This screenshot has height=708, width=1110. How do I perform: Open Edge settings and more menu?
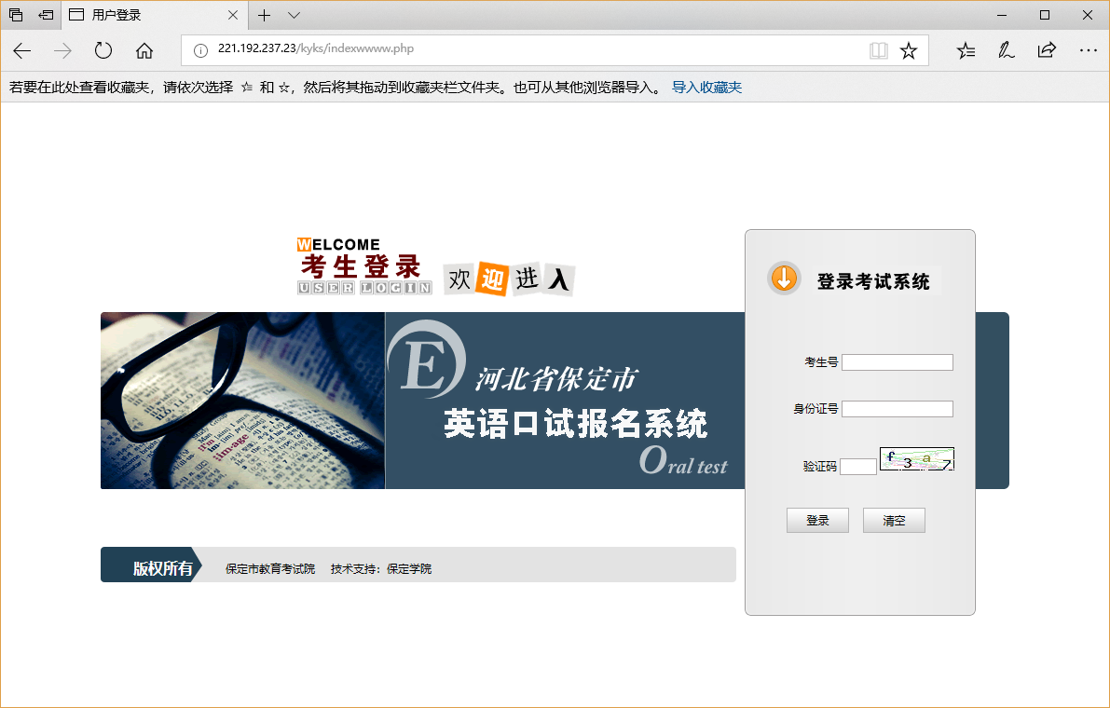tap(1088, 50)
